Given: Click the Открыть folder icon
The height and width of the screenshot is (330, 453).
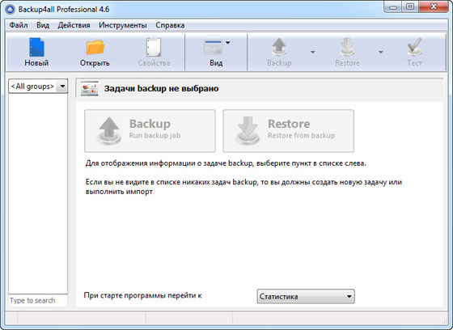Looking at the screenshot, I should click(95, 48).
